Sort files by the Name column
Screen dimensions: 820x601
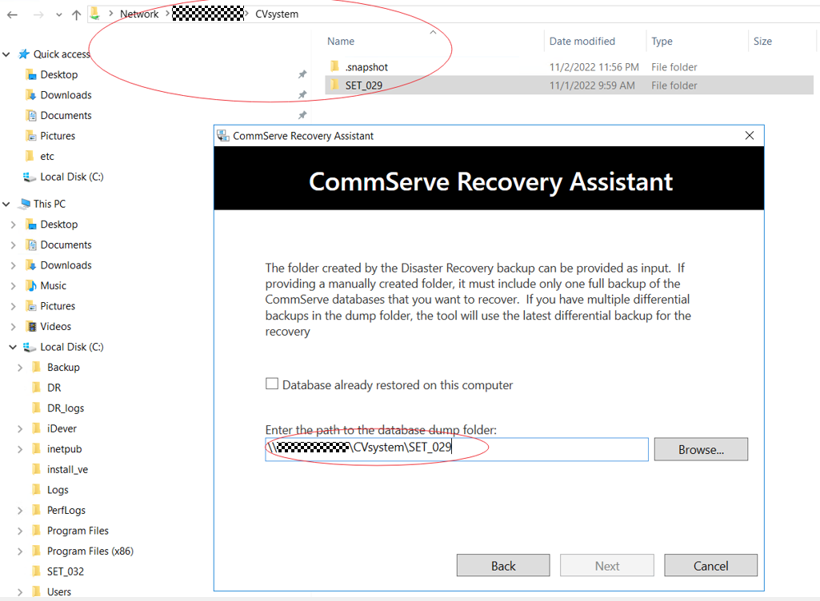tap(341, 42)
